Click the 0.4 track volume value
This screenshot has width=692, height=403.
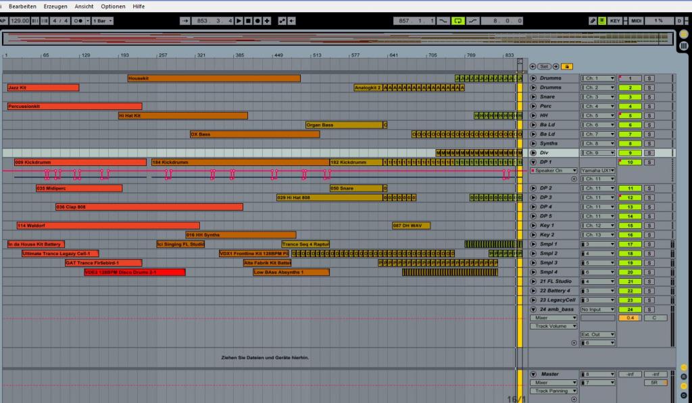[630, 318]
